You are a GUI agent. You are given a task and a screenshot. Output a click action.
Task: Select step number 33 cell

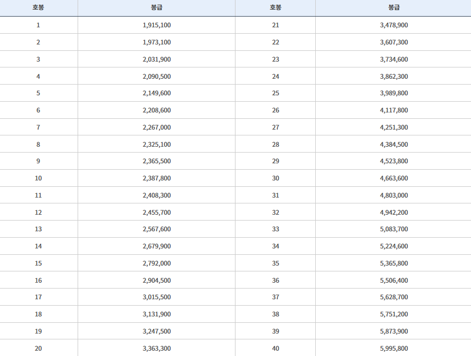click(276, 229)
